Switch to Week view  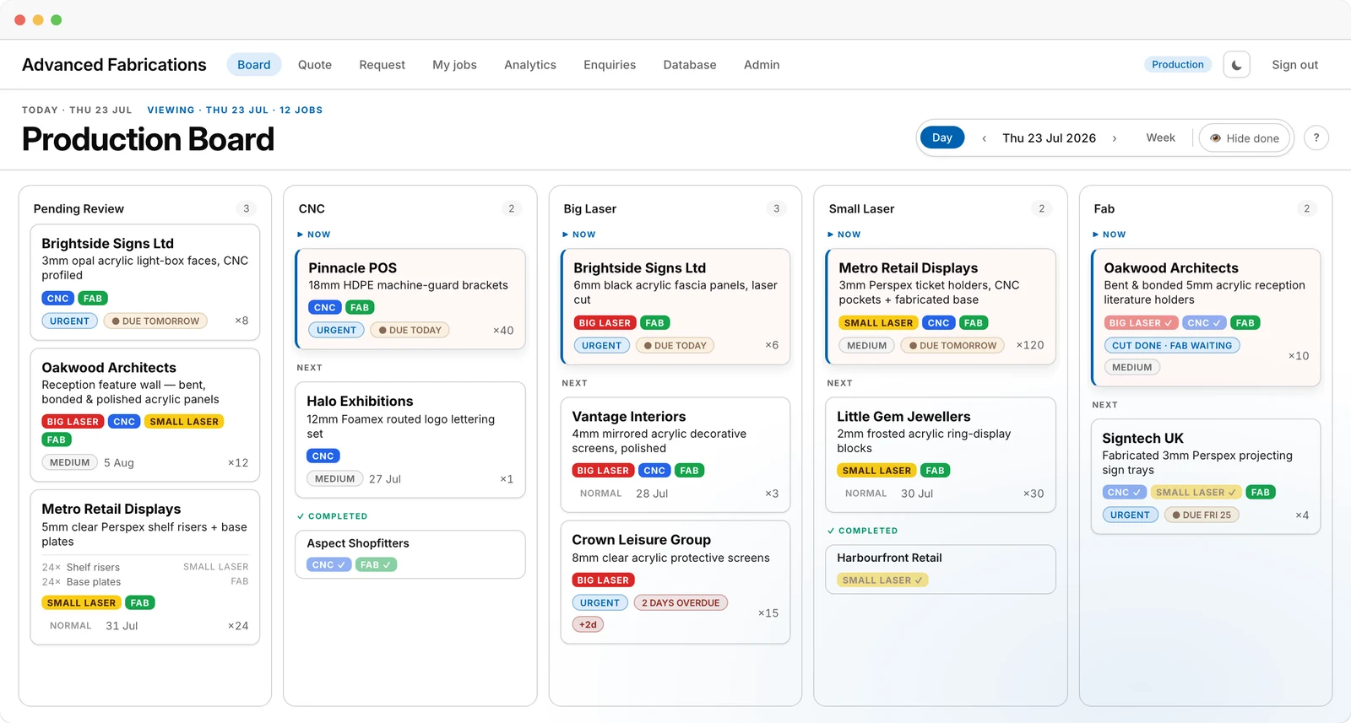tap(1160, 138)
